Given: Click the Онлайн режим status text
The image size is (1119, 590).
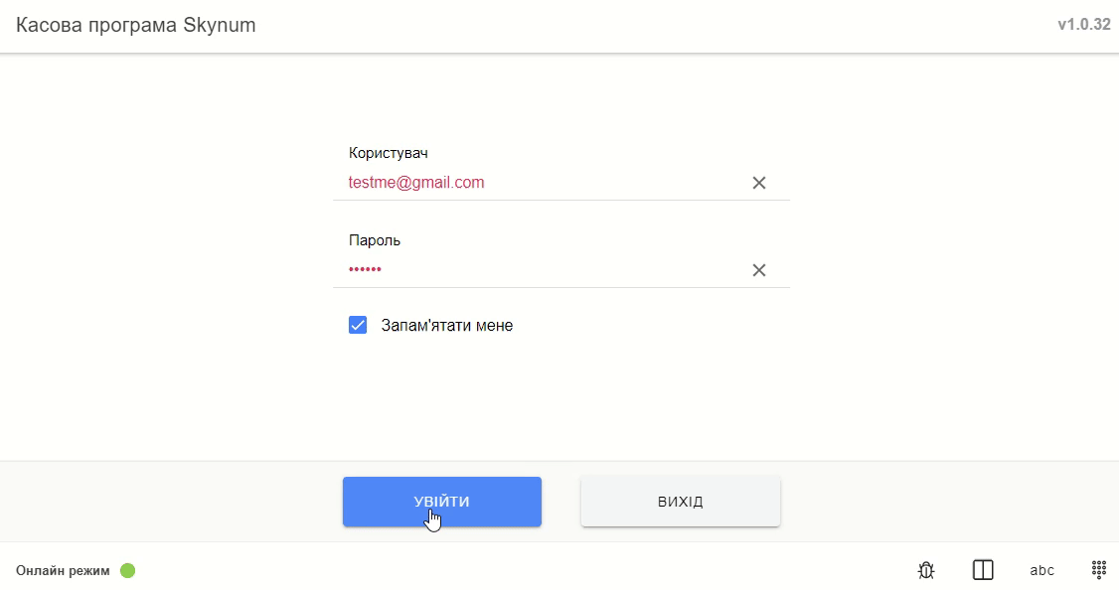Looking at the screenshot, I should tap(63, 571).
